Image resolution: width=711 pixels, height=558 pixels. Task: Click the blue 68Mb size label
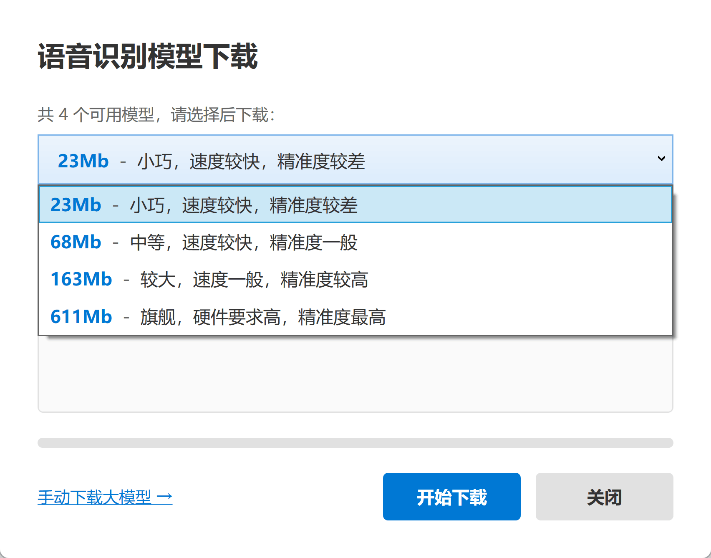click(76, 242)
